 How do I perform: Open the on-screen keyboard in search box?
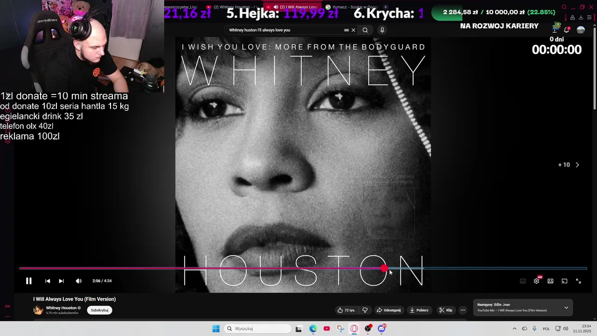[346, 30]
